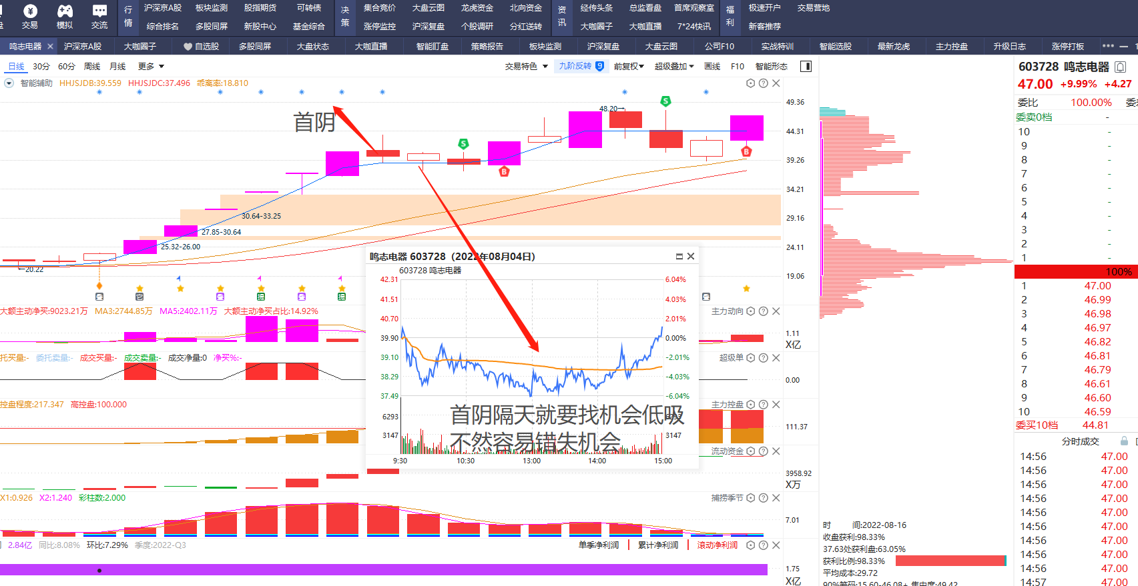Select the 30分 period
1138x586 pixels.
[x=41, y=67]
